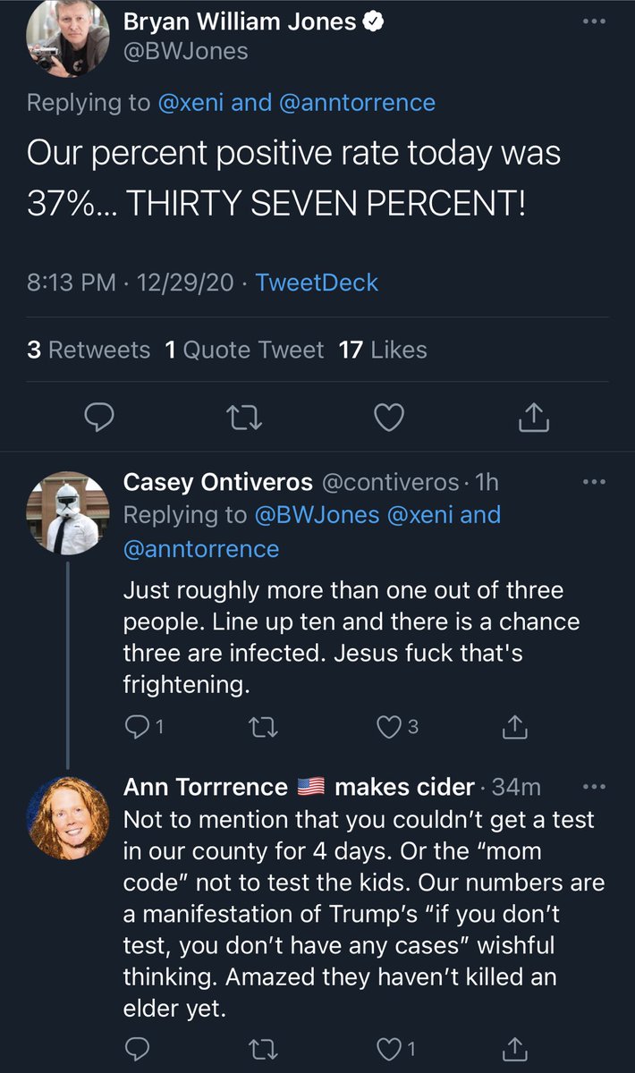
Task: Share Casey Ontiveros's reply
Action: pyautogui.click(x=515, y=728)
